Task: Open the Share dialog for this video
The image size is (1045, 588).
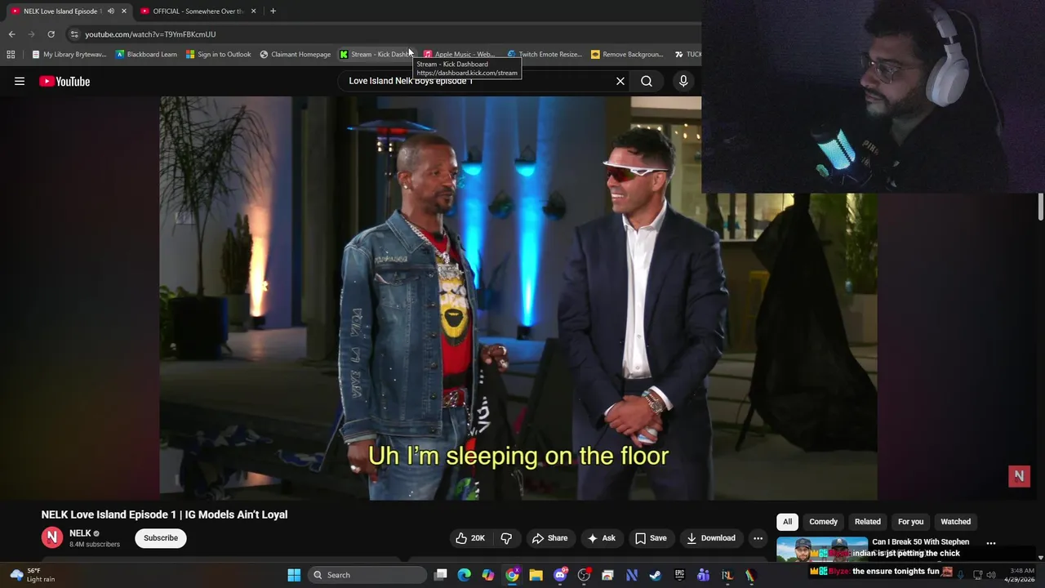Action: (549, 538)
